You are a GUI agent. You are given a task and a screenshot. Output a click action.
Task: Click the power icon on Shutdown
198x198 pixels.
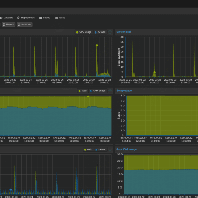[x=19, y=24]
